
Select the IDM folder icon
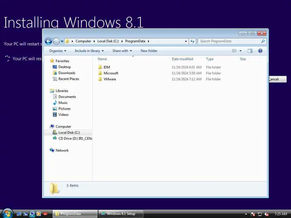pyautogui.click(x=100, y=67)
